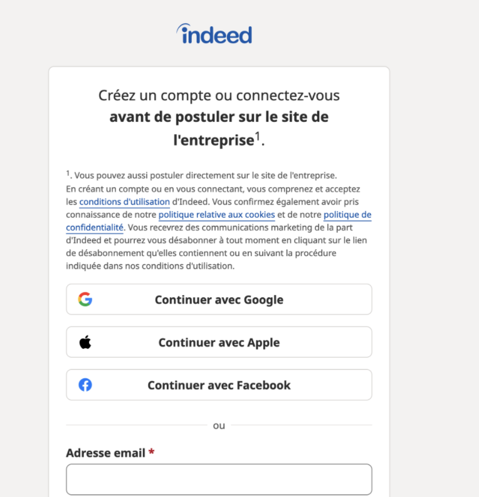
Task: Click the Google "G" logo icon
Action: coord(85,299)
